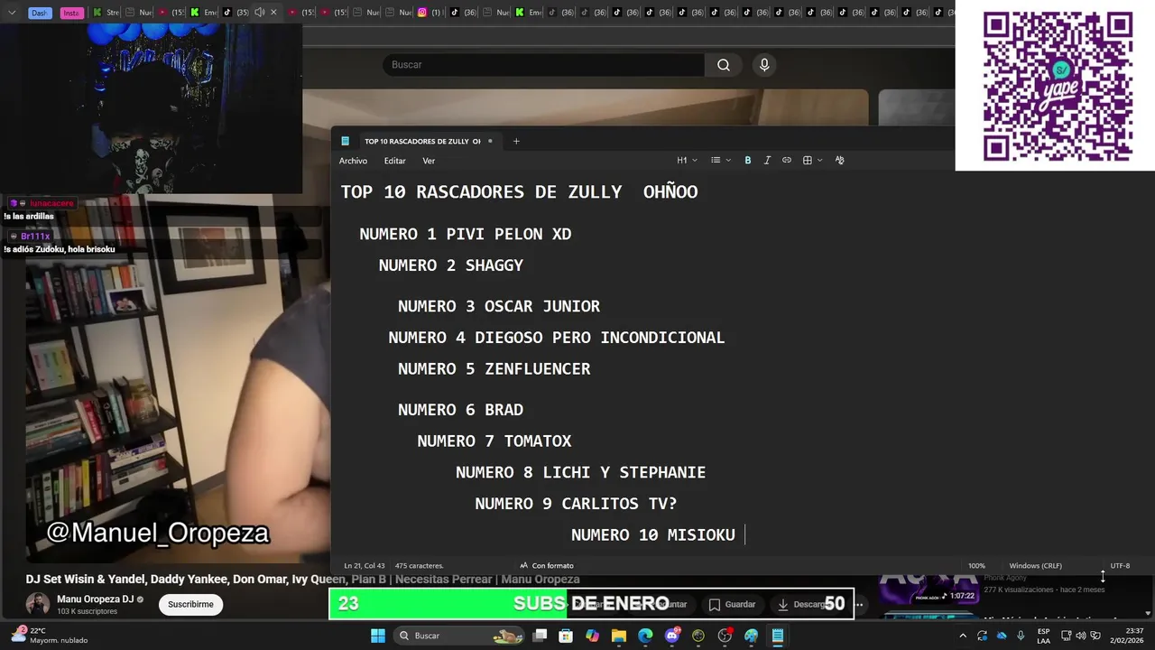Click the line NUMERO 5 ZENFLUENCER
Screen dimensions: 1155x650
tap(494, 369)
